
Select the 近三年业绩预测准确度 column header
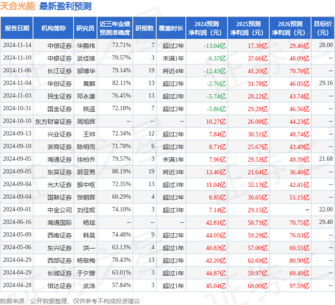click(115, 28)
